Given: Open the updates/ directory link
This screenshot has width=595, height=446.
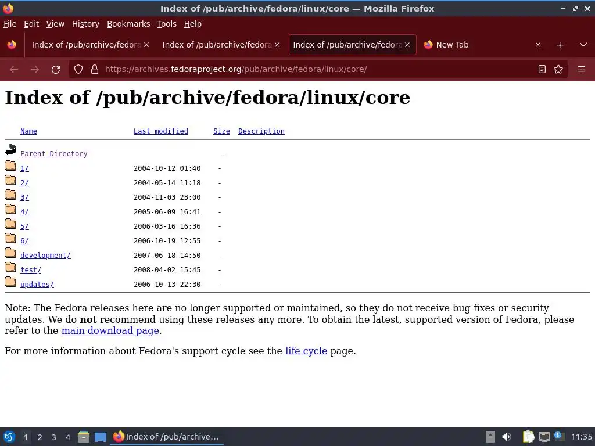Looking at the screenshot, I should tap(37, 285).
